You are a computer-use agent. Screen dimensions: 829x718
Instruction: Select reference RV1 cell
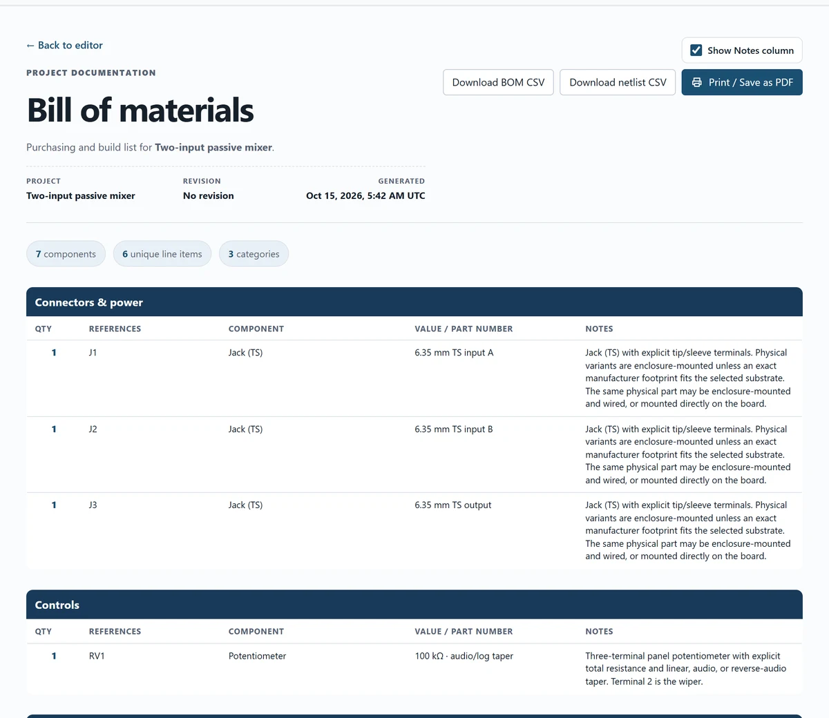pyautogui.click(x=97, y=656)
